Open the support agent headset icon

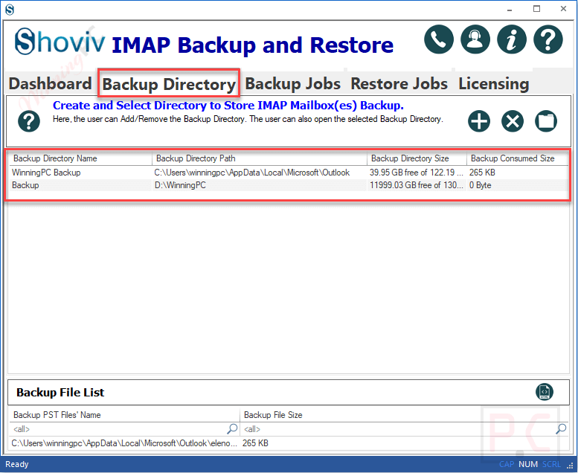pyautogui.click(x=475, y=39)
